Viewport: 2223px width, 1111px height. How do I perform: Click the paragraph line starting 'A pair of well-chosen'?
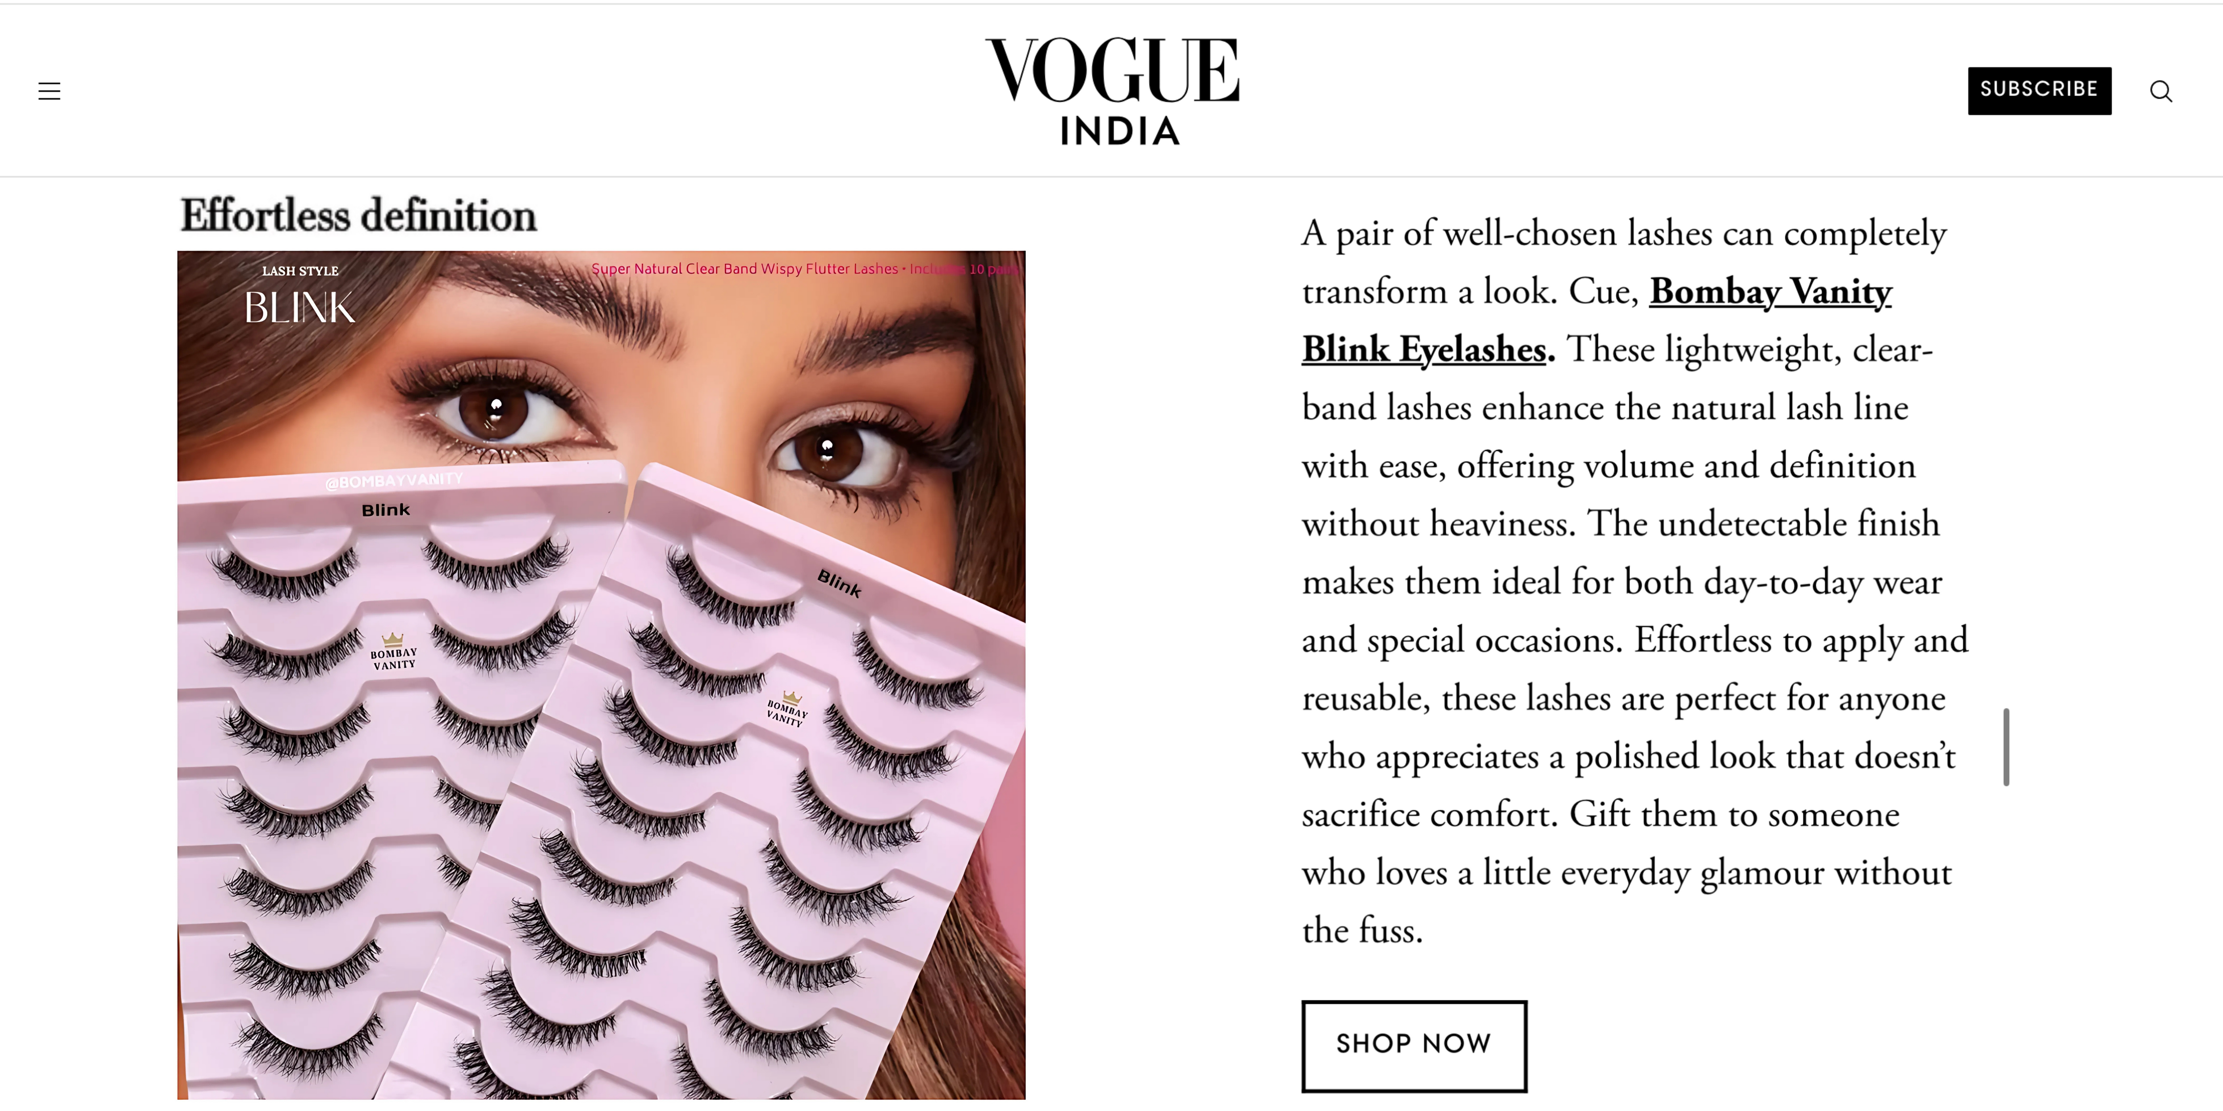pos(1623,234)
